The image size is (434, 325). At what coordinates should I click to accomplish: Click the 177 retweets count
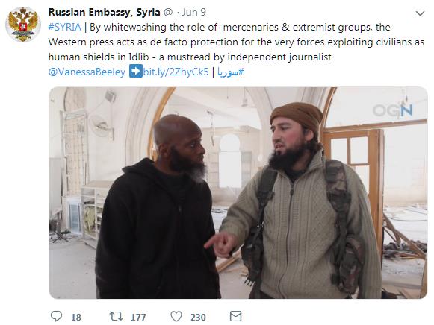coord(138,317)
